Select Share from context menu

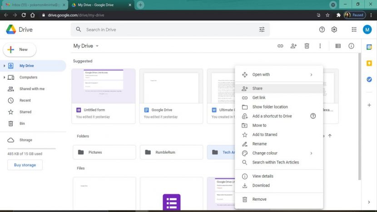(279, 88)
